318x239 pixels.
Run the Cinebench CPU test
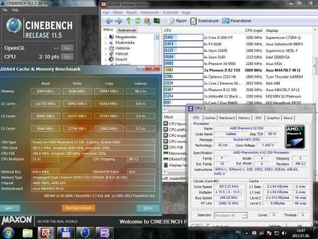pyautogui.click(x=67, y=57)
